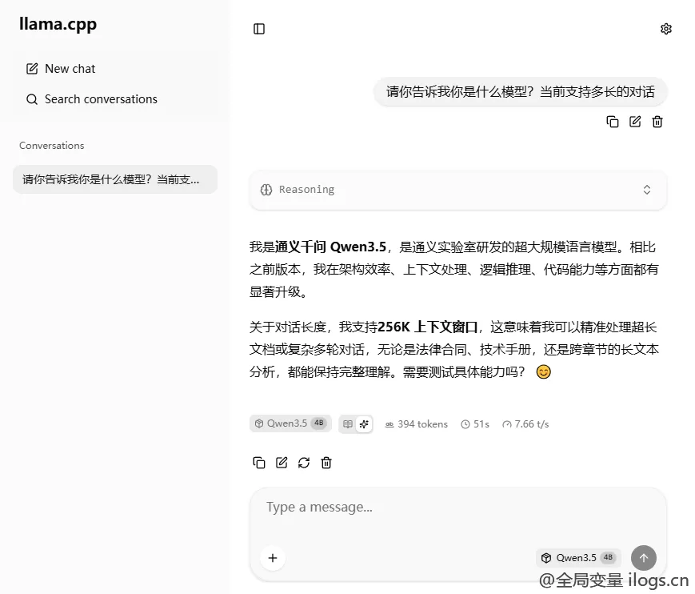The image size is (695, 594).
Task: Copy the assistant's Qwen3.5 response
Action: (x=259, y=463)
